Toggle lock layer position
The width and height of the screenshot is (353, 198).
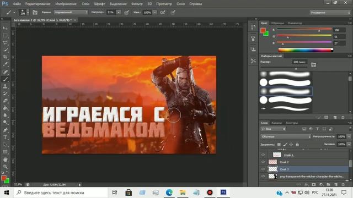pyautogui.click(x=291, y=144)
